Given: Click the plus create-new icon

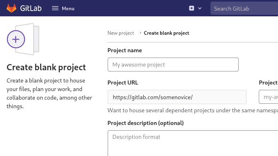Looking at the screenshot, I should click(192, 8).
